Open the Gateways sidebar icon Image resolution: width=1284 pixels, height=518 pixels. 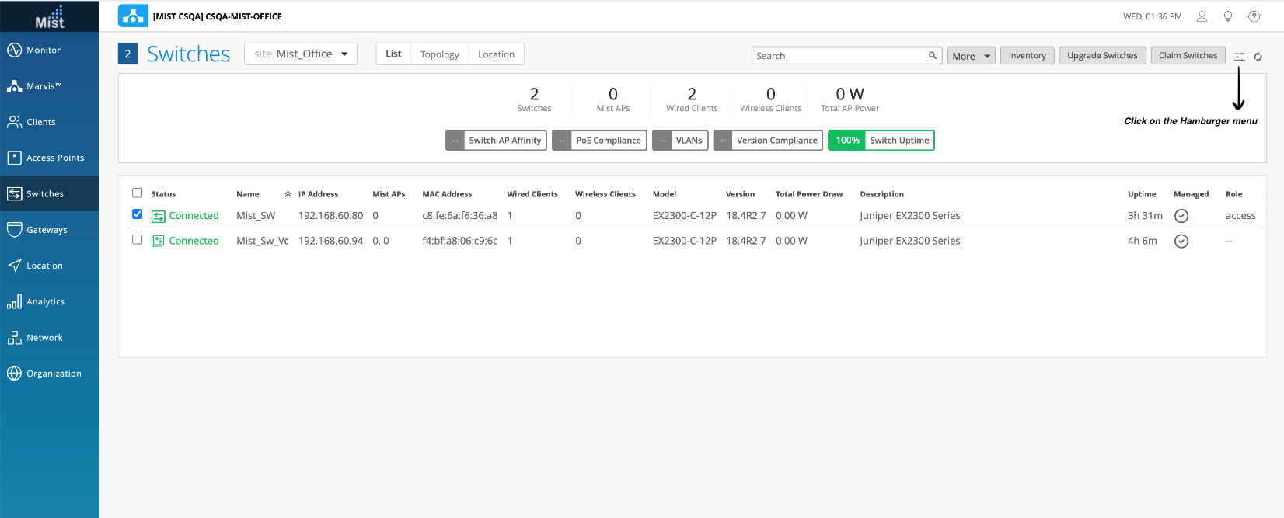pos(14,230)
